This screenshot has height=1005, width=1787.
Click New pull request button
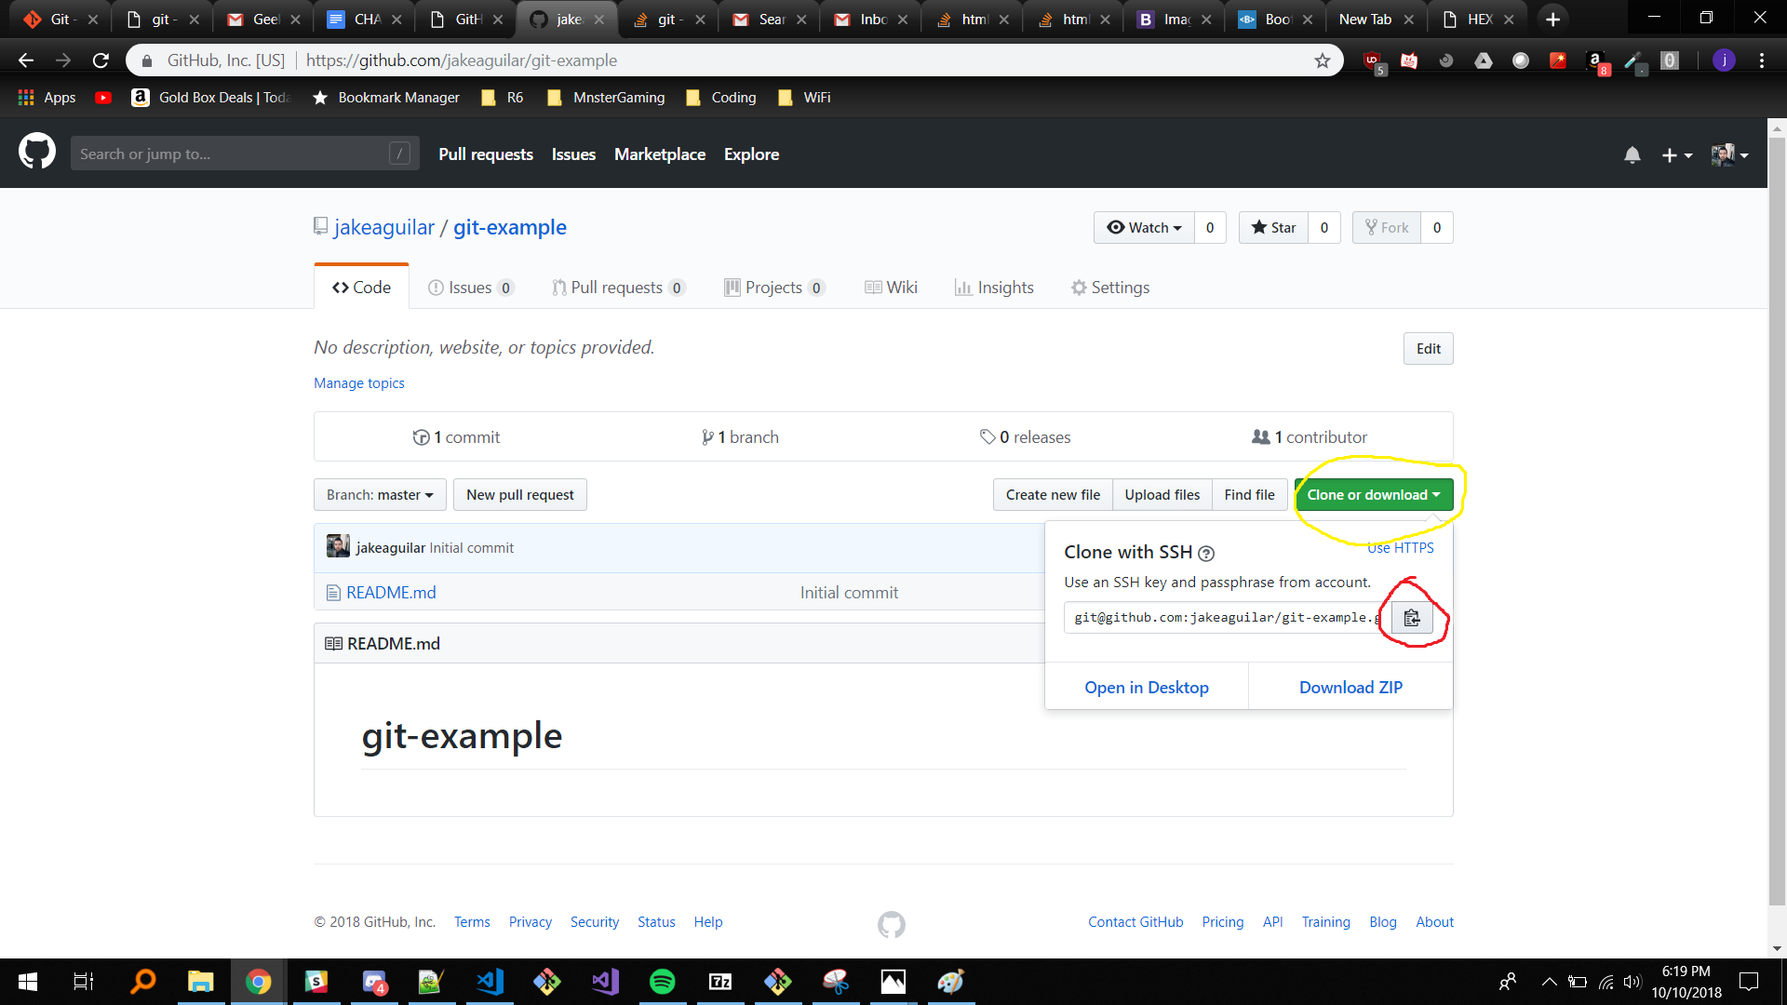(519, 494)
